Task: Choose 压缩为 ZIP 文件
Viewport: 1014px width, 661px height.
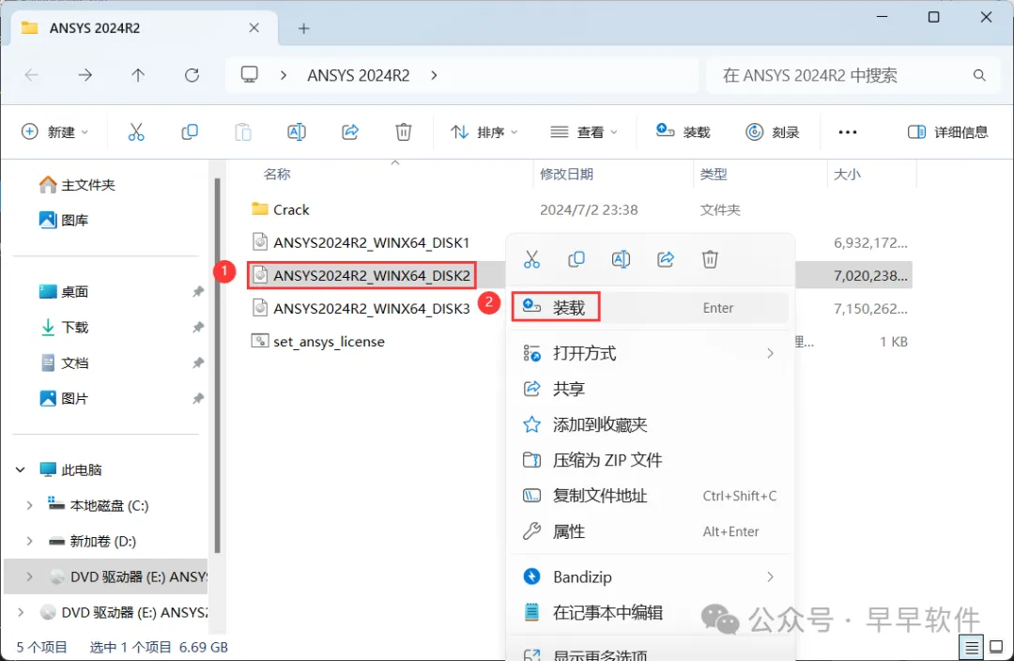Action: (x=650, y=460)
